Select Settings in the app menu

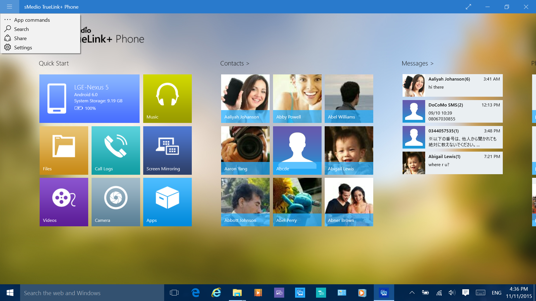(x=23, y=48)
